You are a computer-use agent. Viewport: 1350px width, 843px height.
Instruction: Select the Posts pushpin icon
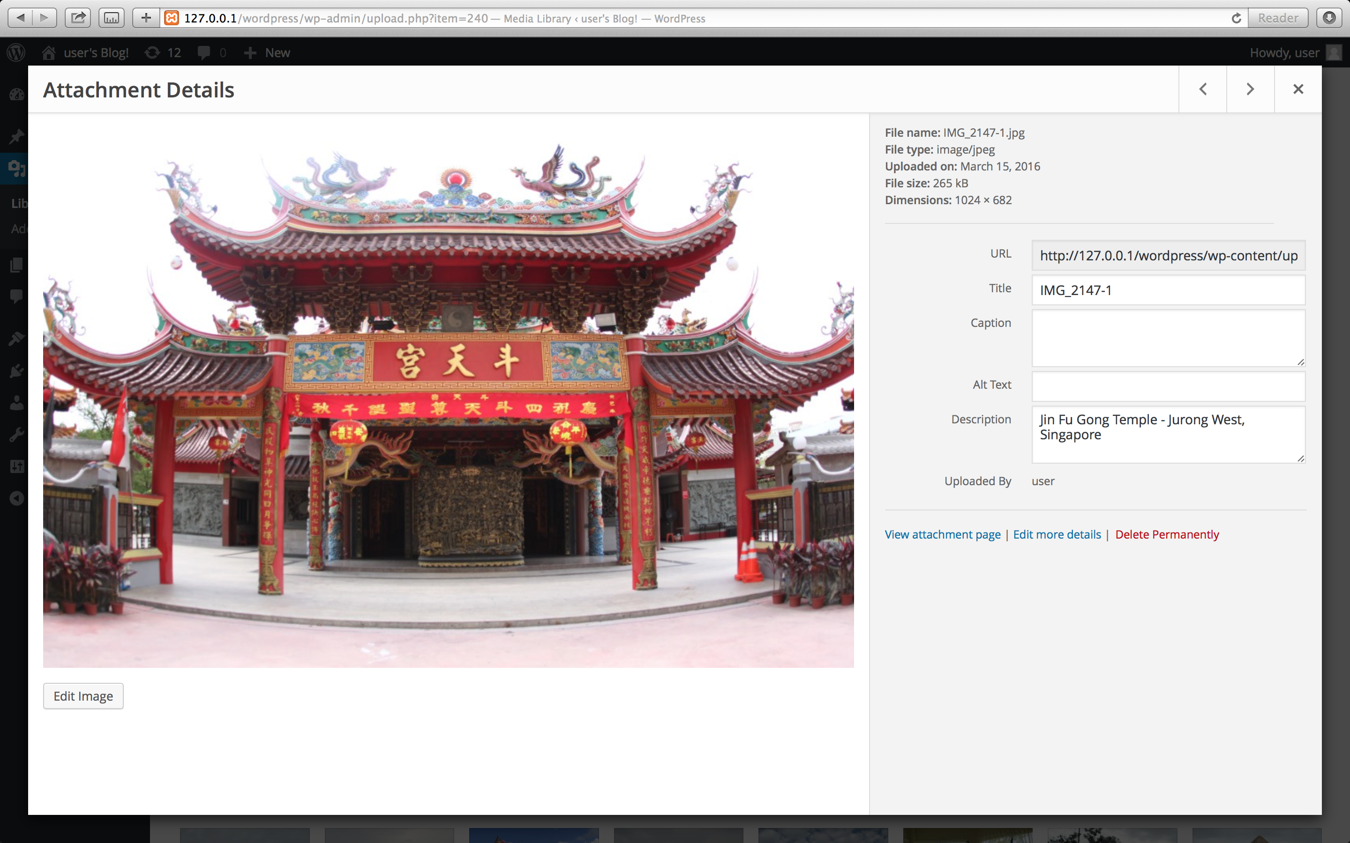click(17, 137)
